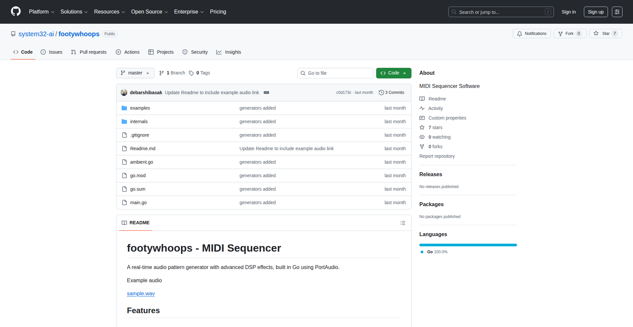Open the sample.wav link
Screen dimensions: 633x327
(x=141, y=293)
